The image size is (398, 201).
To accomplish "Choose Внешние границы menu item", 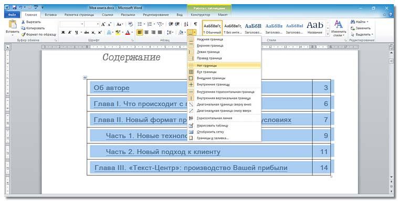I will click(224, 78).
